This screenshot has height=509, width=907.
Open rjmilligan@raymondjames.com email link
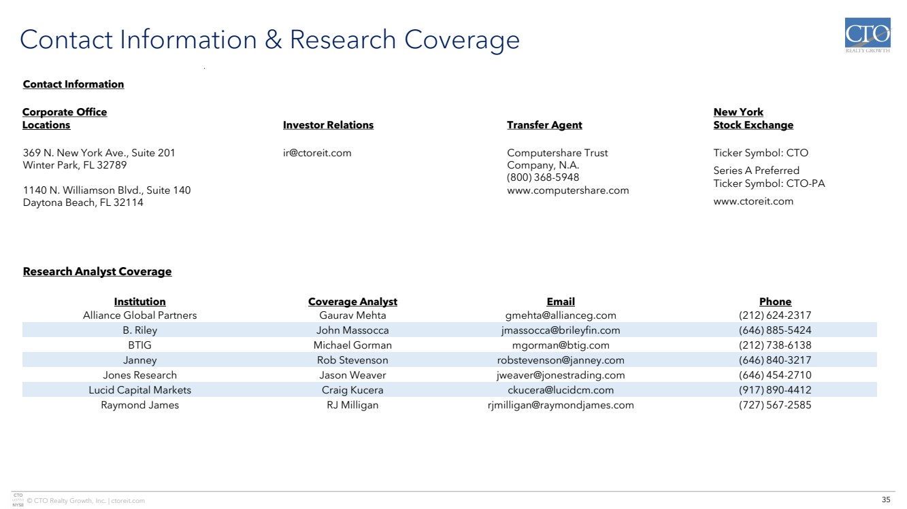point(561,405)
